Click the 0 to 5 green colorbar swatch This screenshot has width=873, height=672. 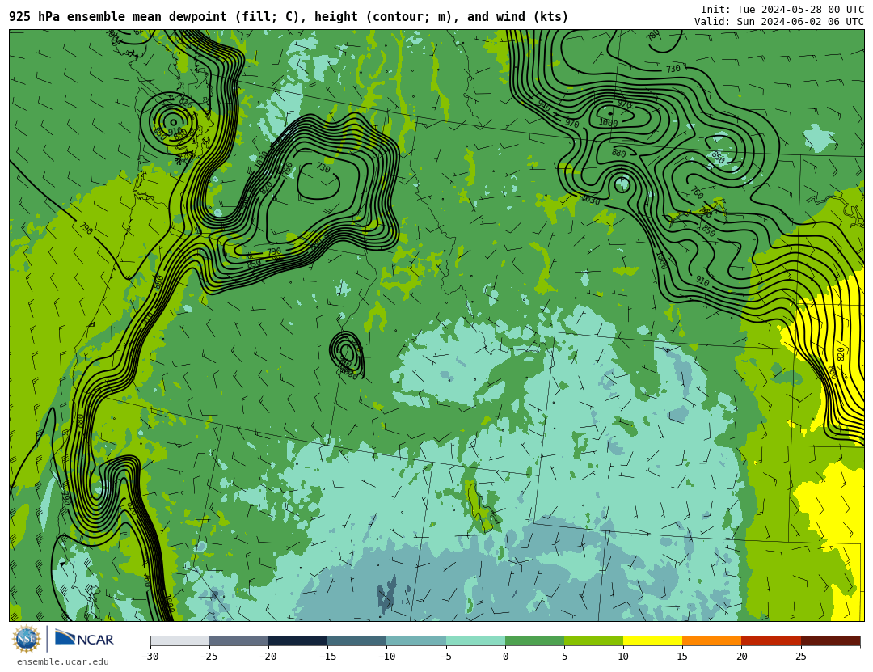[x=534, y=640]
